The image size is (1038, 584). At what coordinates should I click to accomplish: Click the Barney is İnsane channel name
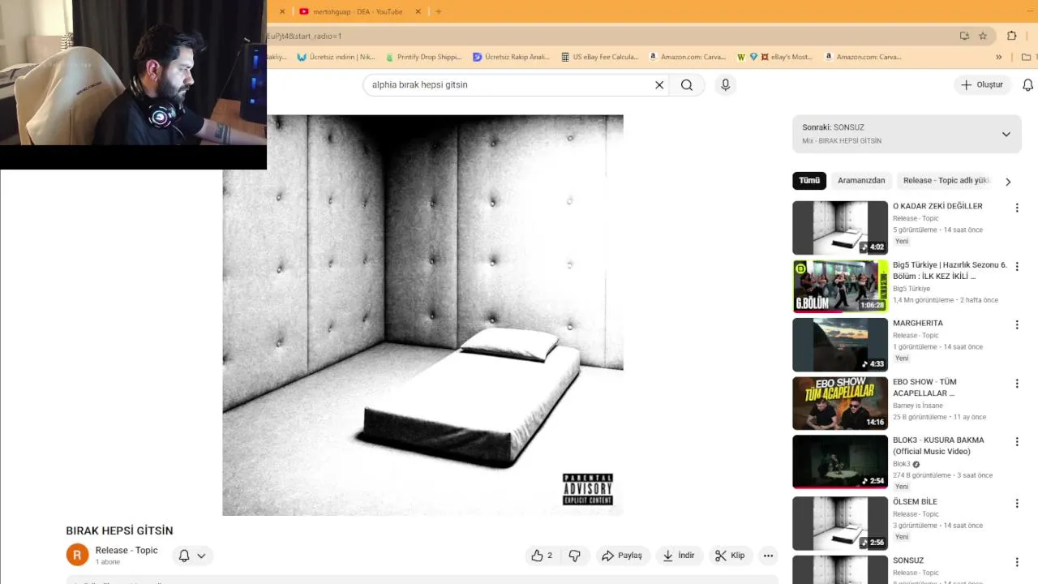pyautogui.click(x=918, y=406)
